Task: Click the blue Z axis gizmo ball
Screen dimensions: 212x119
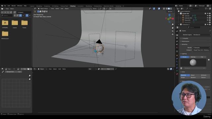Action: (169, 15)
